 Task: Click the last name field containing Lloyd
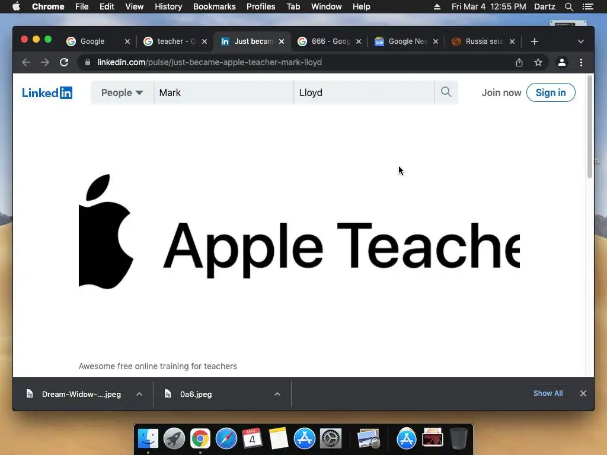pos(364,92)
